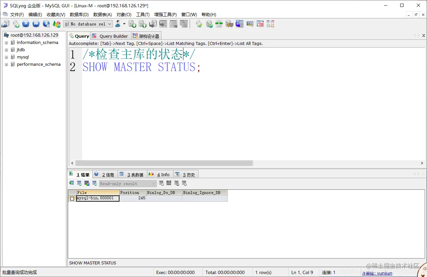Expand the jtdb database node

click(6, 50)
